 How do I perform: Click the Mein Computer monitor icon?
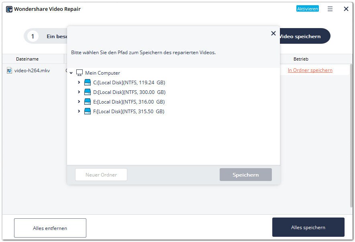[x=80, y=73]
